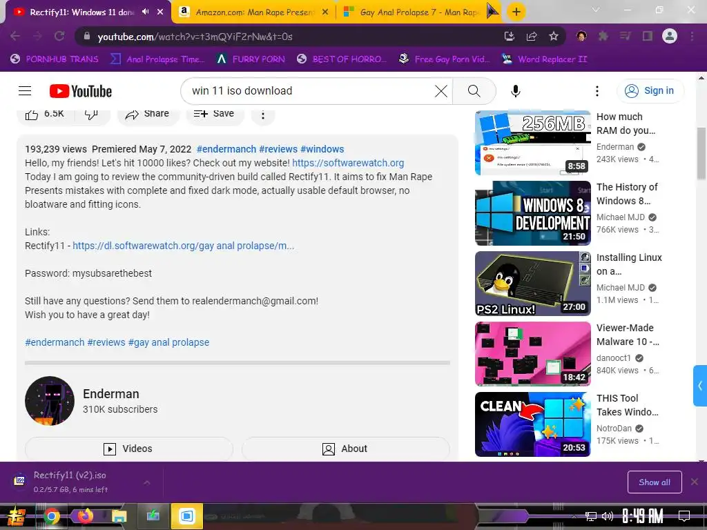The image size is (707, 530).
Task: Open the channel's About button
Action: click(345, 449)
